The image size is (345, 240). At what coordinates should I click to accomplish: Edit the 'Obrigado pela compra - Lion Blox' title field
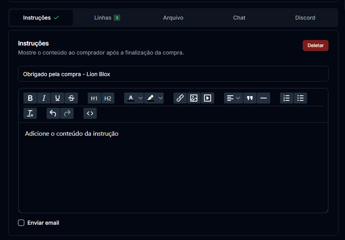tap(173, 74)
